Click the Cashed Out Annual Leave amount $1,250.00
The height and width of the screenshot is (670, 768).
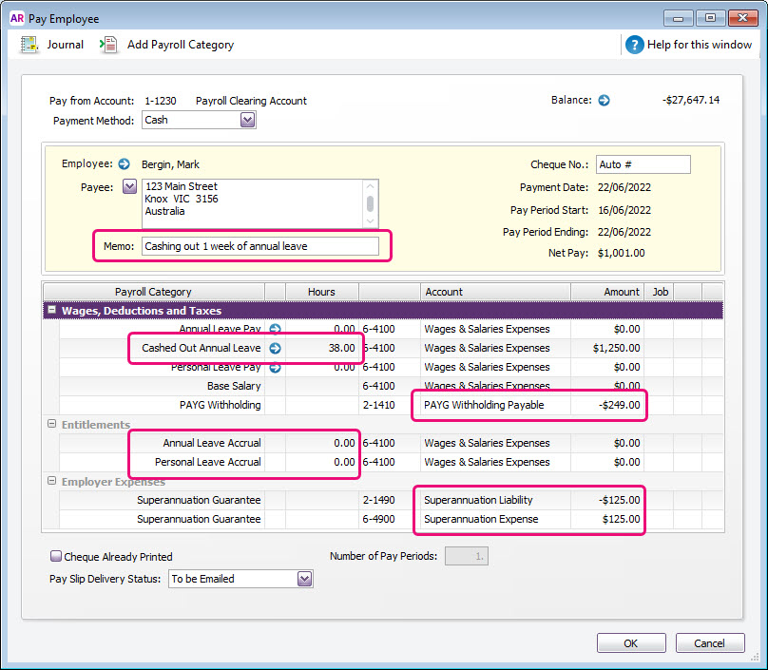[616, 348]
